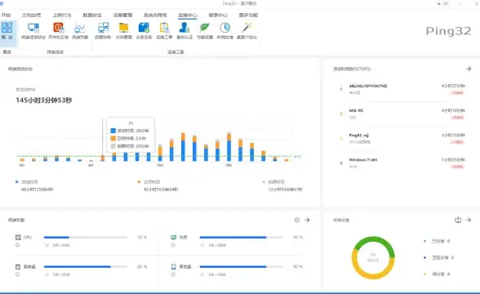Click the diamond icon below 内存
The image size is (480, 294).
pos(173,245)
